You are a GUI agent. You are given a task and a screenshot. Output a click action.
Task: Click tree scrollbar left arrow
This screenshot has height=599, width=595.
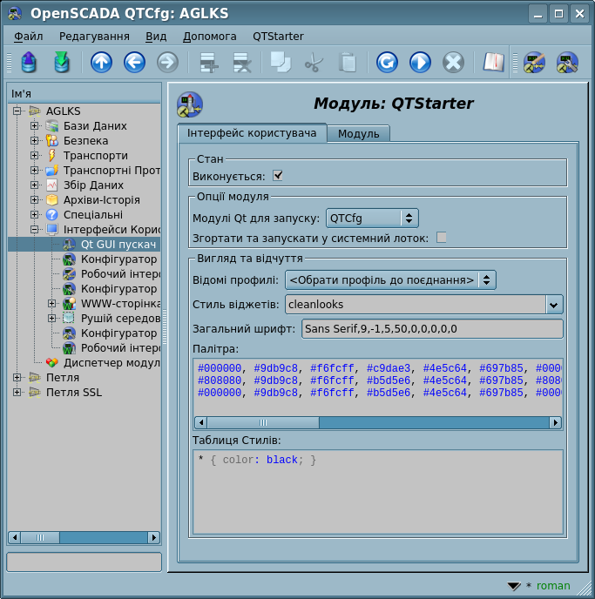point(15,537)
